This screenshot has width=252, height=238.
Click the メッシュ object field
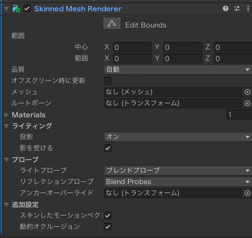coord(174,92)
